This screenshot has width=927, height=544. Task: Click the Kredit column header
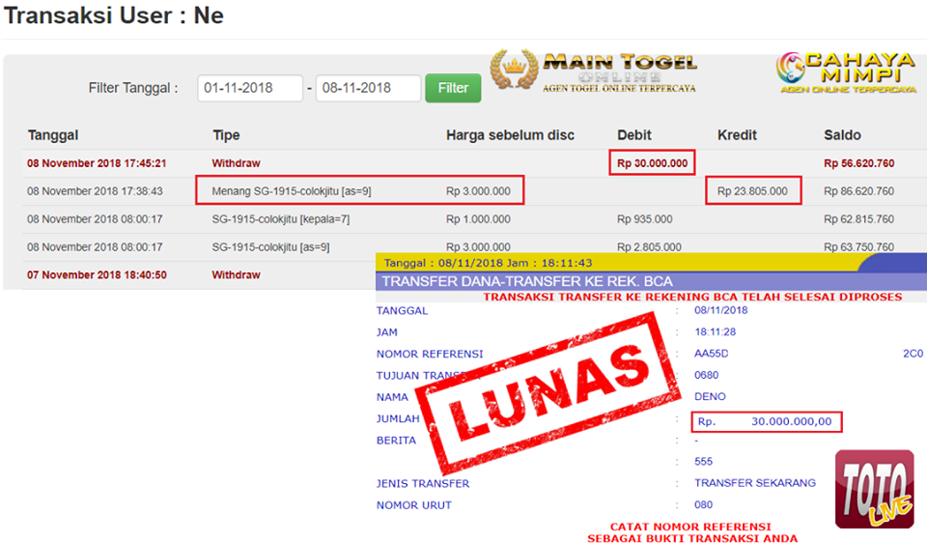[x=737, y=135]
